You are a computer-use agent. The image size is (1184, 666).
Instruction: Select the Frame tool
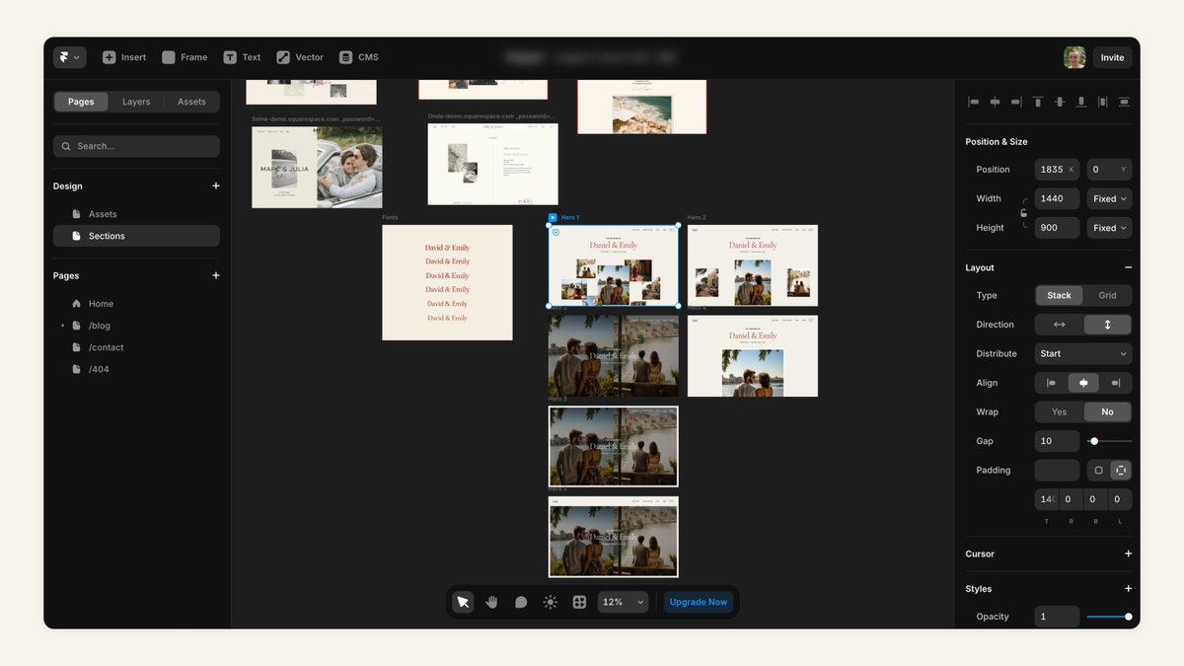point(185,57)
